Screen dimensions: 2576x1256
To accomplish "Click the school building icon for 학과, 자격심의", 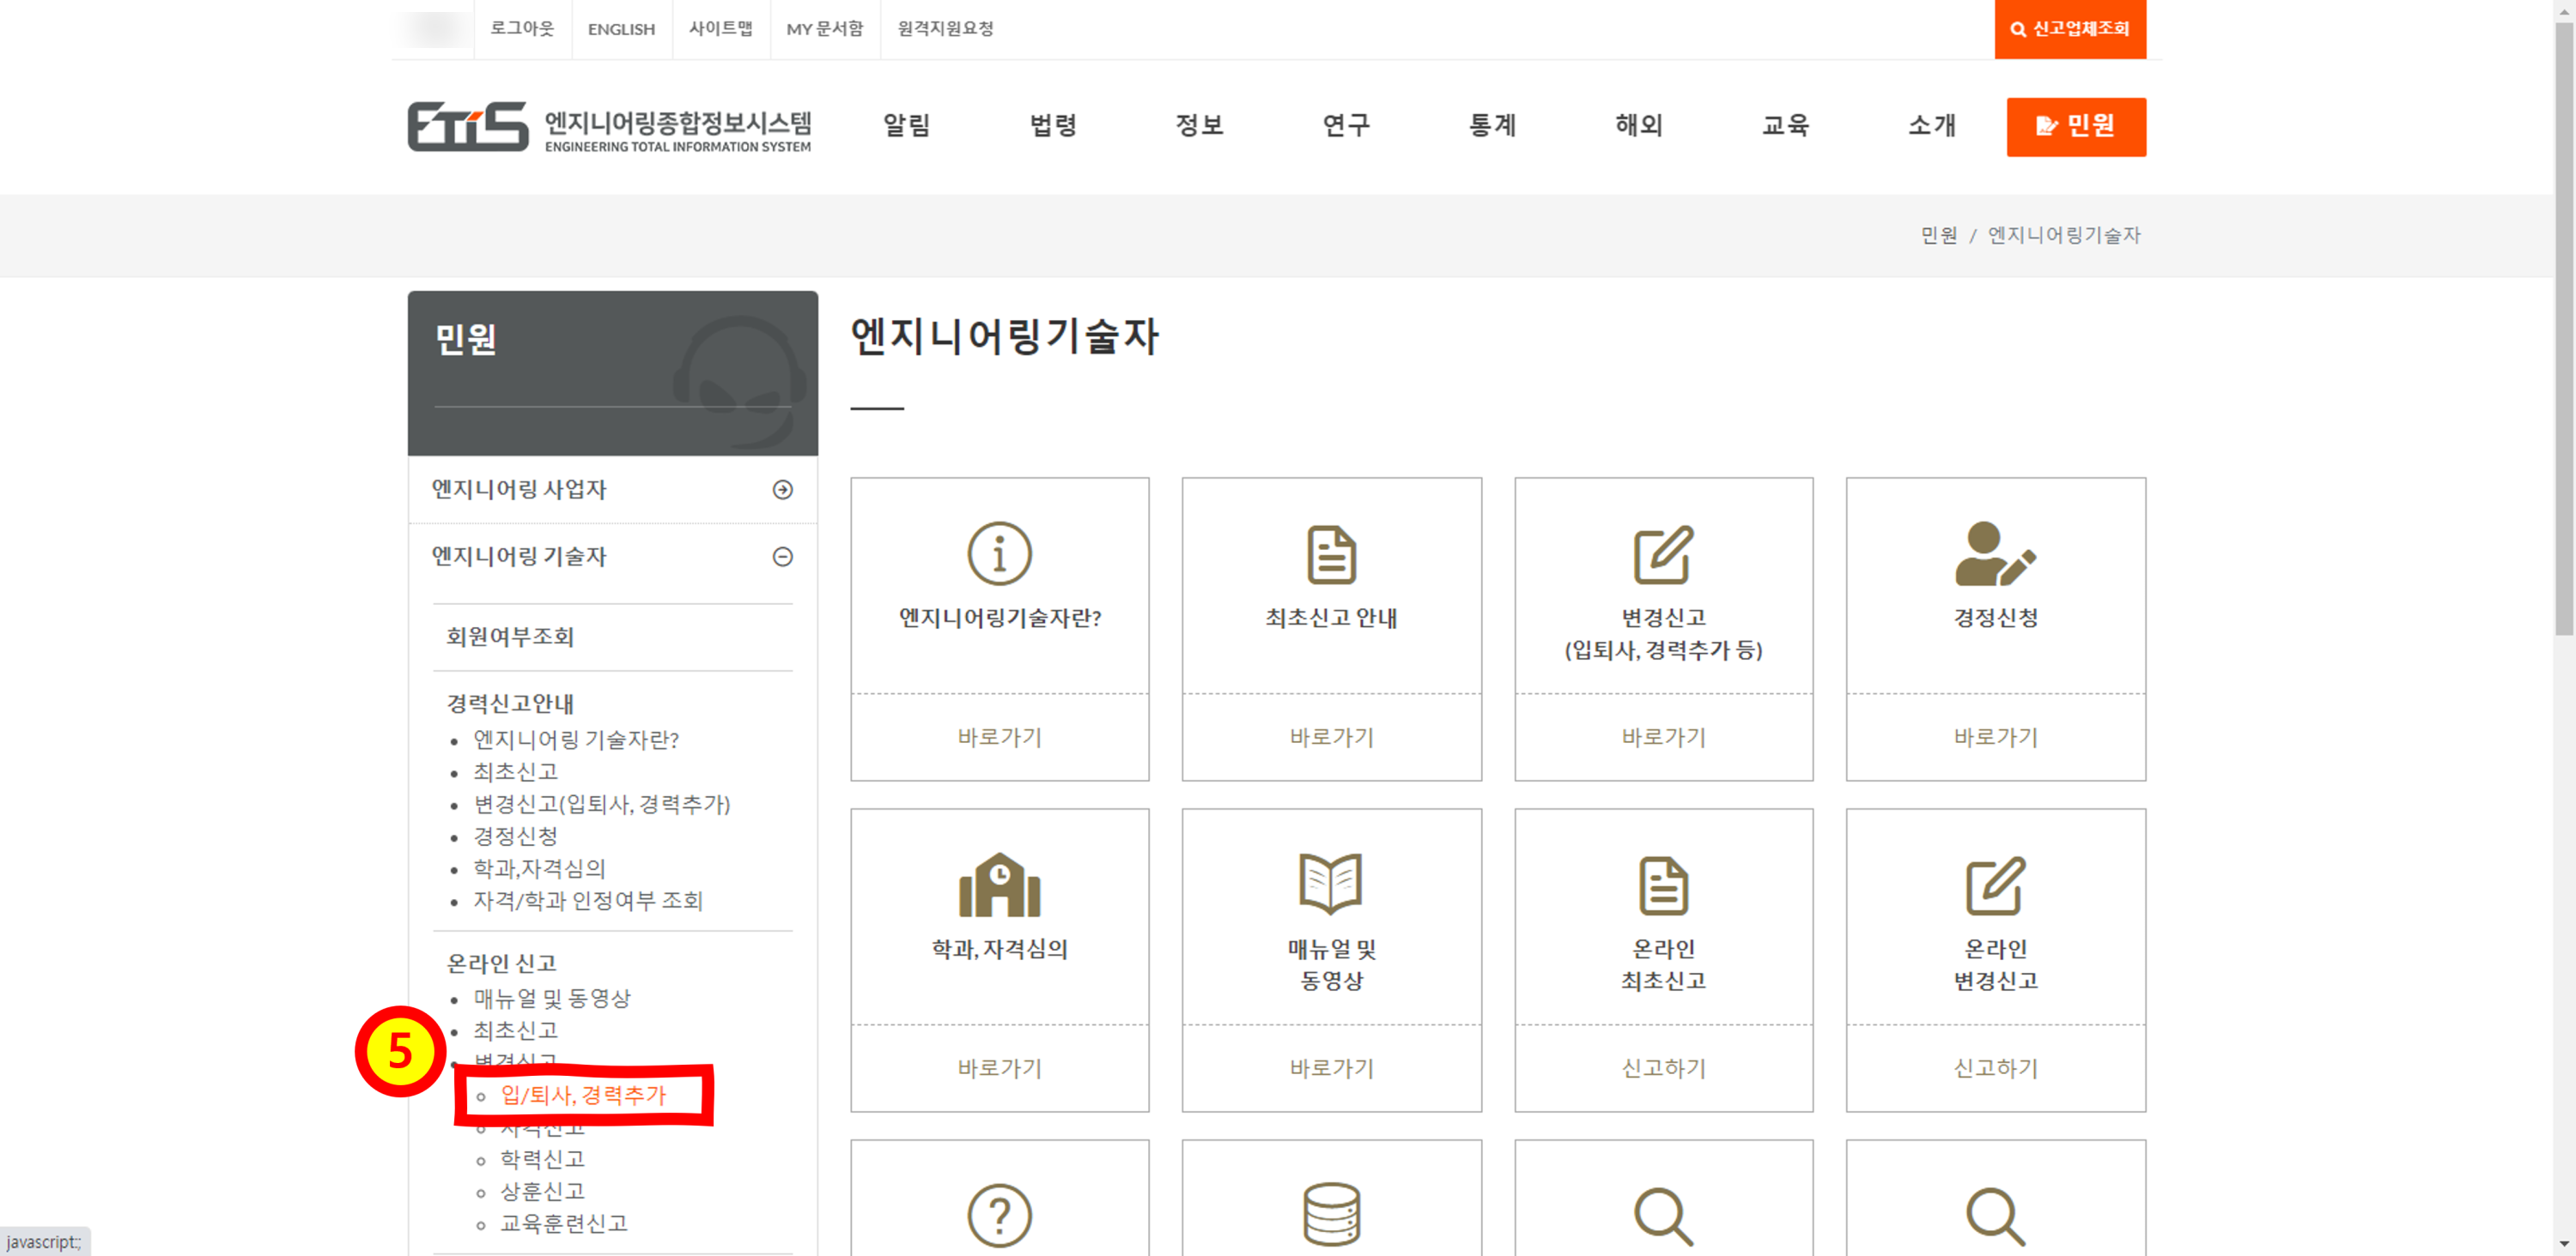I will [x=999, y=885].
